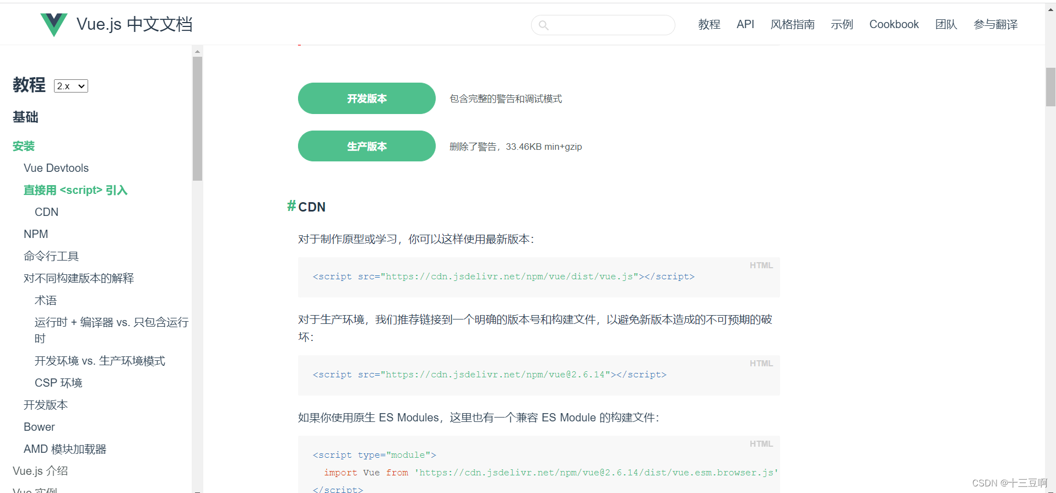Open 开发版本 sidebar link
The height and width of the screenshot is (493, 1056).
[x=46, y=405]
